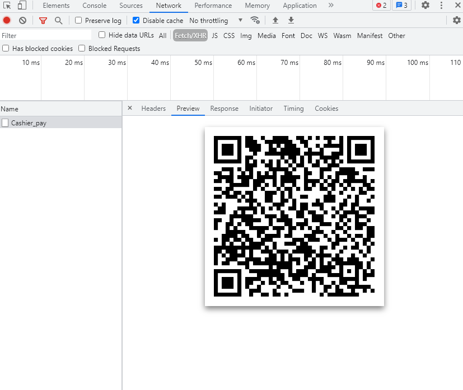Open the No throttling dropdown

pos(216,20)
